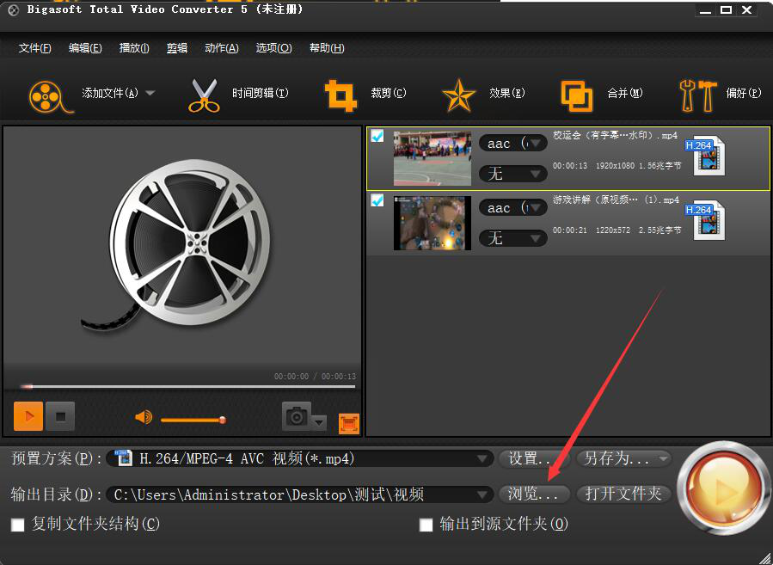773x565 pixels.
Task: Expand the snapshot options arrow
Action: coord(320,422)
